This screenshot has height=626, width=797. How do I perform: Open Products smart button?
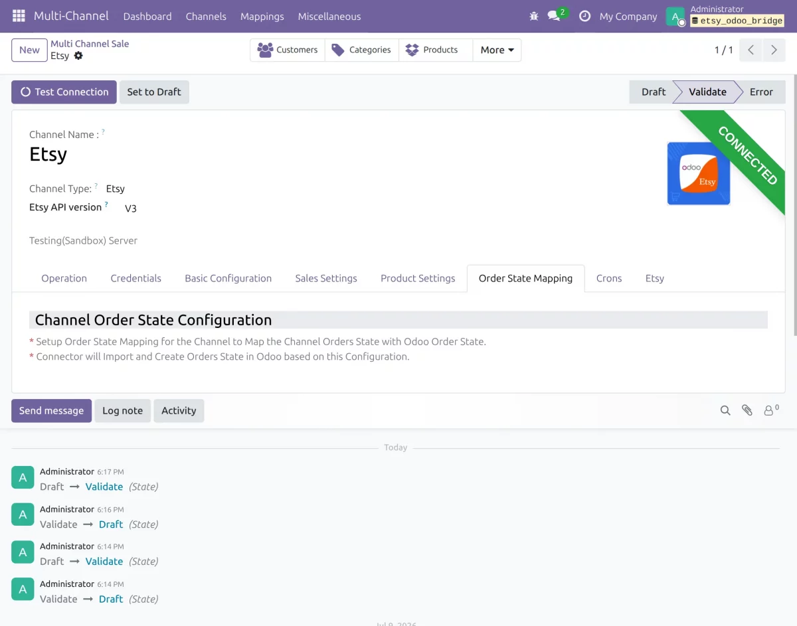(x=436, y=50)
